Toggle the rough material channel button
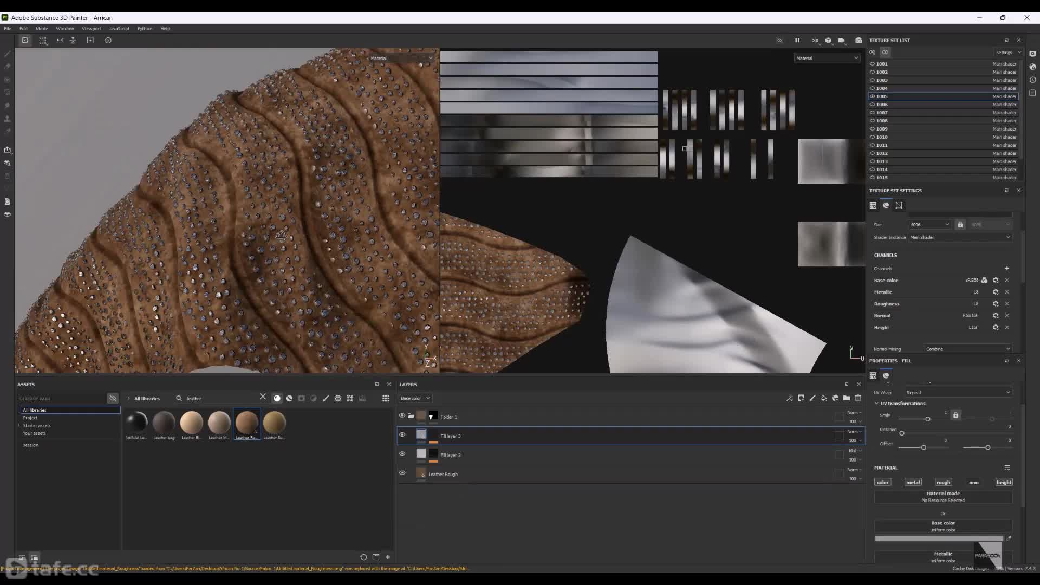 (x=943, y=482)
